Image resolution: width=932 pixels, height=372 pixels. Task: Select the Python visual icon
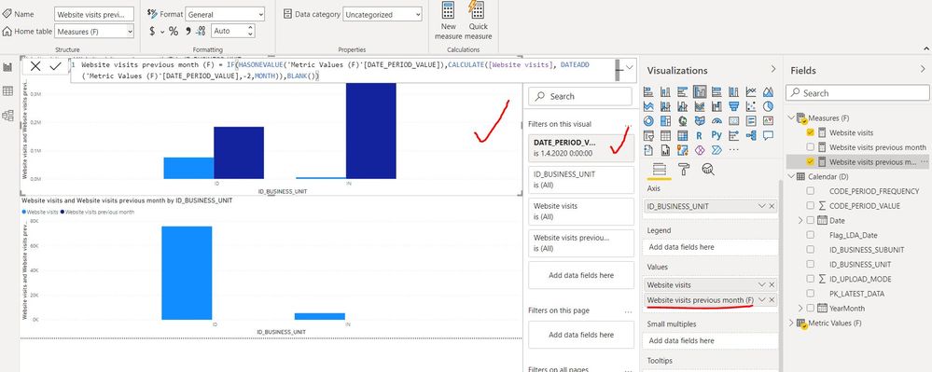tap(716, 135)
